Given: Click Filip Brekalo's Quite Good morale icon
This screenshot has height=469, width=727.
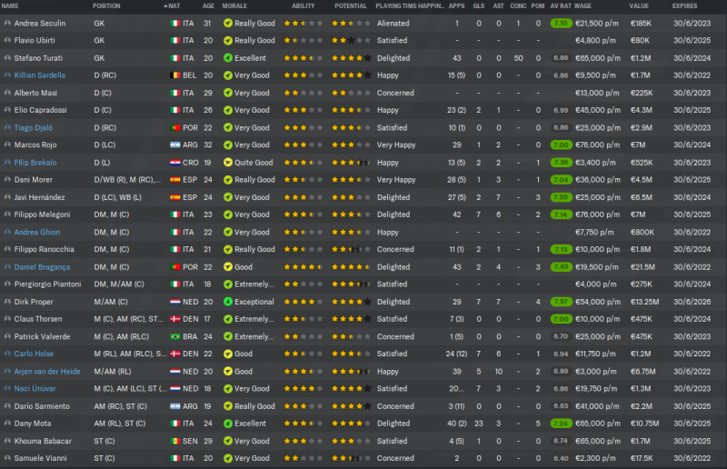Looking at the screenshot, I should point(227,163).
